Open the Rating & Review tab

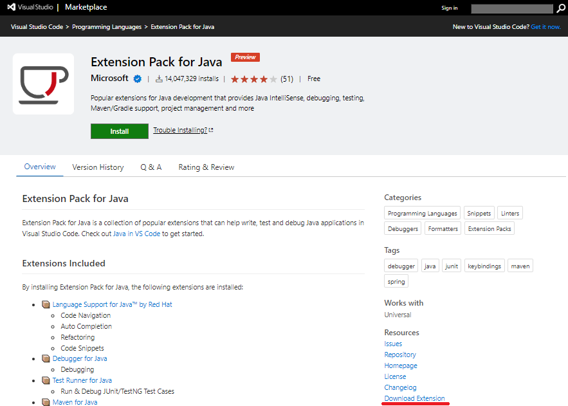(206, 167)
